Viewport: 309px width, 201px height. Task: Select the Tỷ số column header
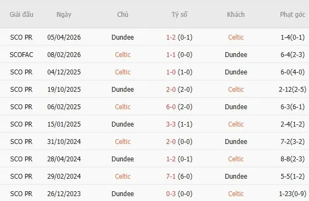[180, 15]
